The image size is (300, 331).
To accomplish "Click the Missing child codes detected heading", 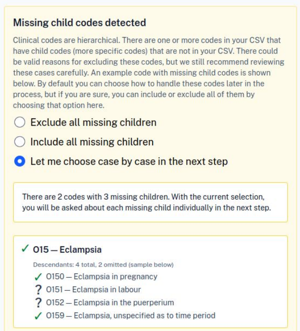I will tap(79, 23).
